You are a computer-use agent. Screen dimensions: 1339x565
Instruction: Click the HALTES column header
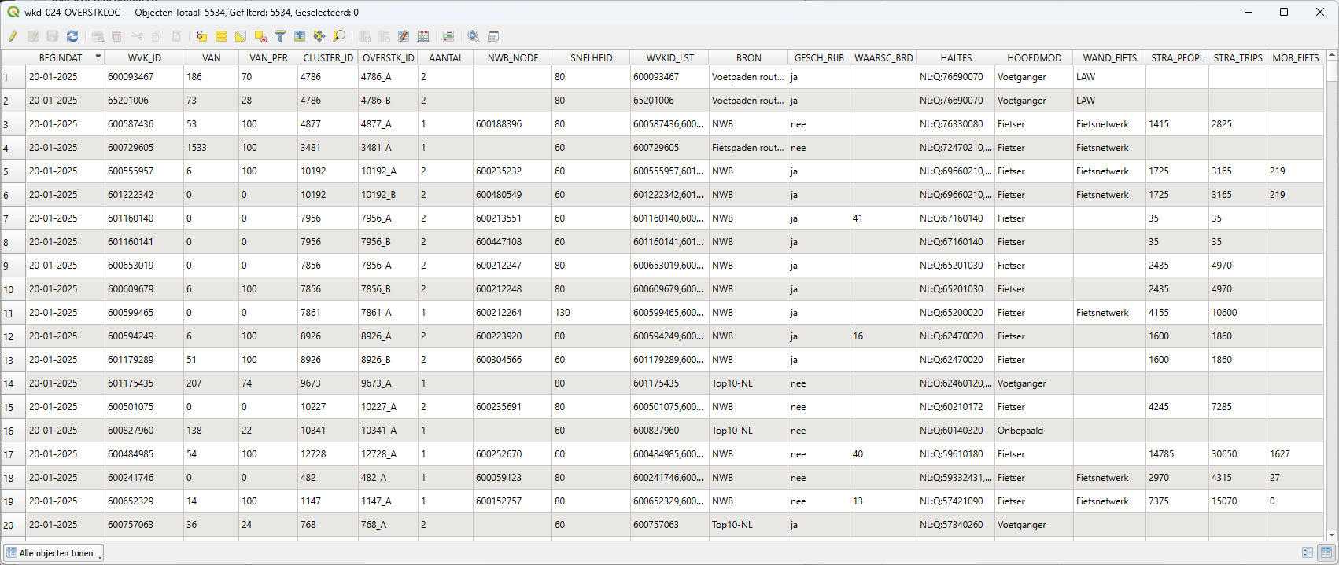point(956,57)
